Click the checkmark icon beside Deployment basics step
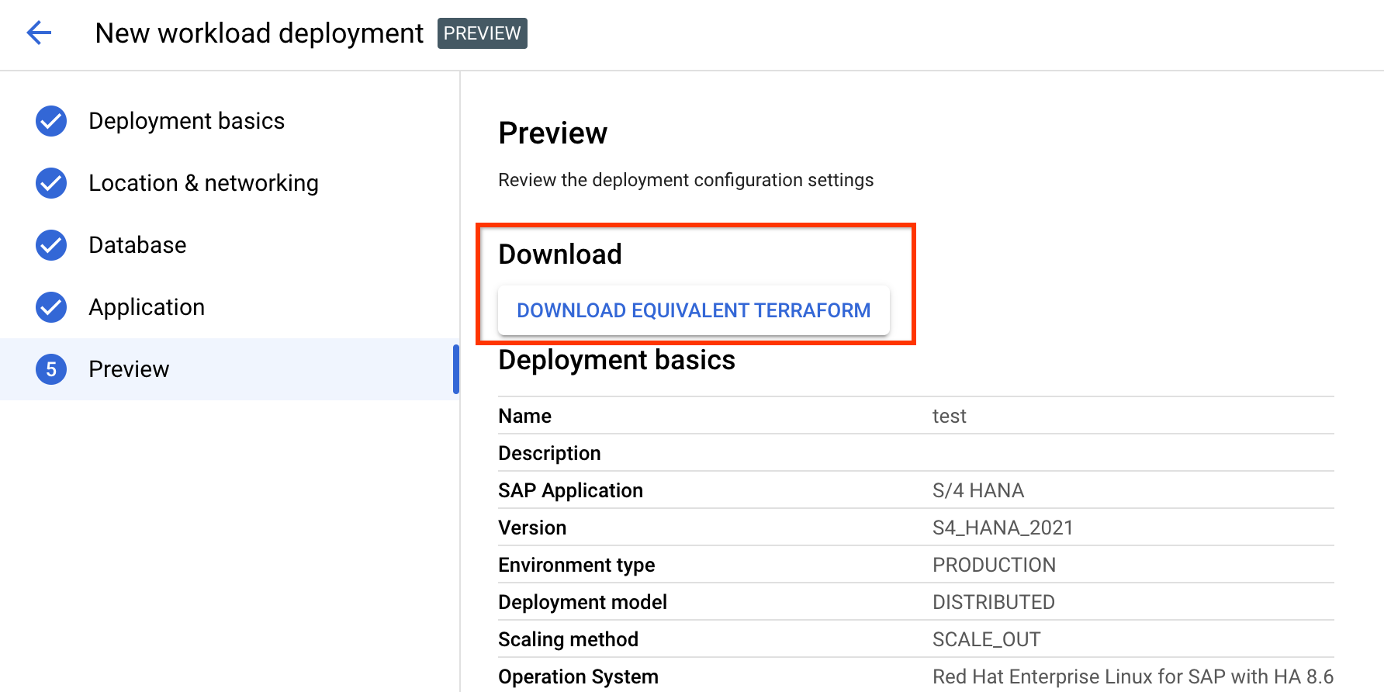This screenshot has width=1384, height=692. pyautogui.click(x=51, y=121)
